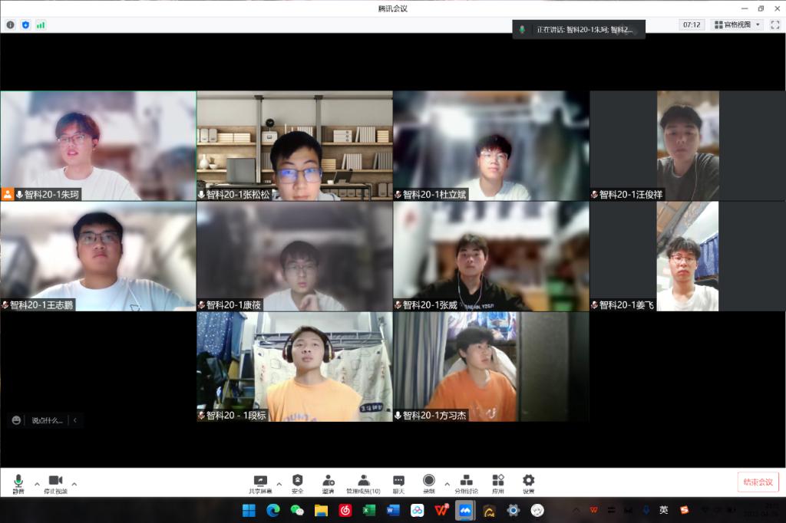
Task: Toggle Stop Video (停止视频) camera button
Action: pos(55,483)
